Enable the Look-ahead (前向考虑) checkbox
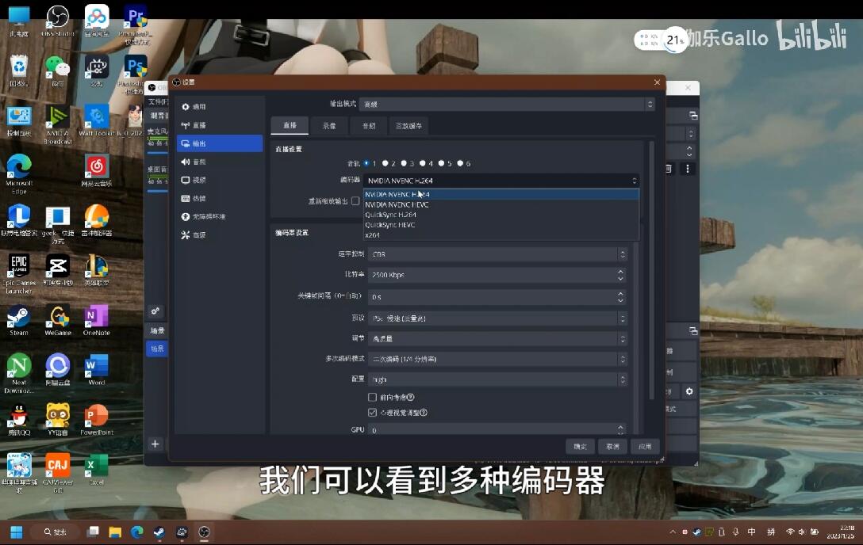 (x=372, y=397)
